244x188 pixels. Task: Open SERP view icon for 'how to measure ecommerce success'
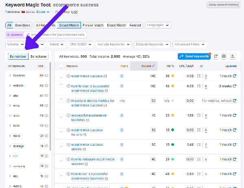point(199,159)
